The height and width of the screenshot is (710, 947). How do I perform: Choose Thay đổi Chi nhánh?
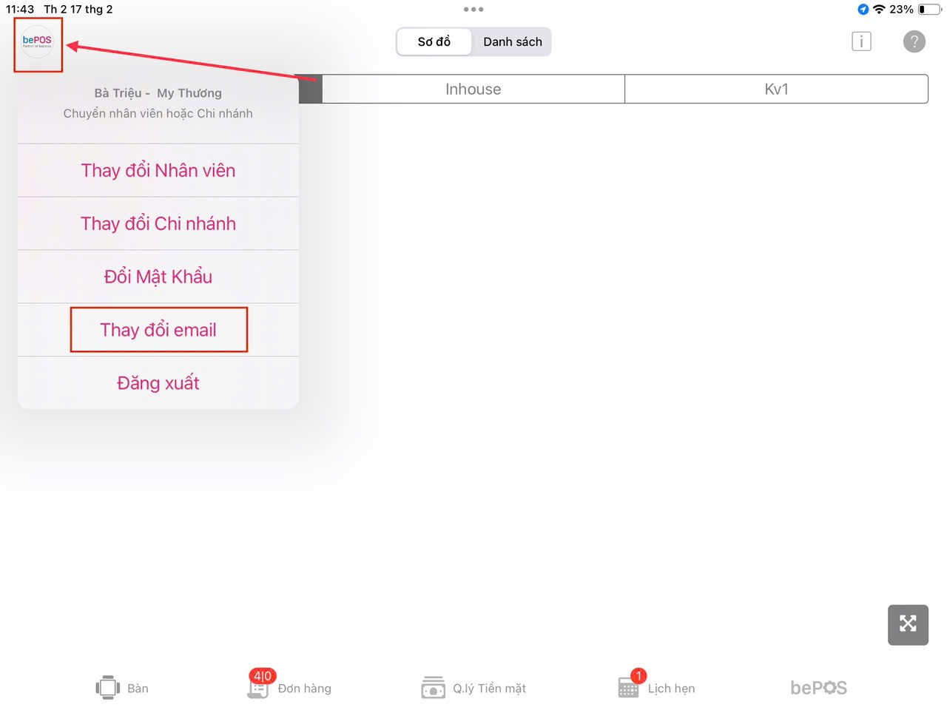coord(158,224)
